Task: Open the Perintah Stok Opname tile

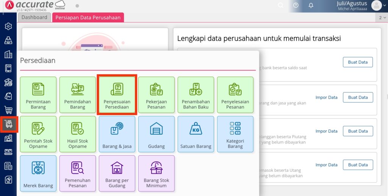Action: 38,134
